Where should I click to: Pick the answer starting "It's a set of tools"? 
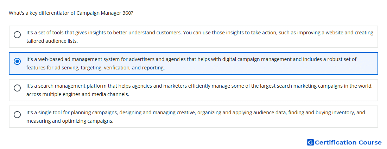click(x=193, y=37)
